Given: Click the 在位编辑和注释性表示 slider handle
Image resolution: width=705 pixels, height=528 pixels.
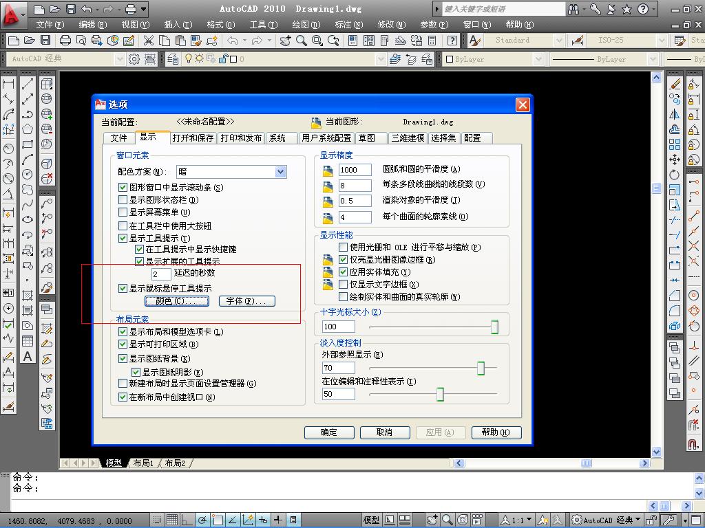Looking at the screenshot, I should (440, 394).
